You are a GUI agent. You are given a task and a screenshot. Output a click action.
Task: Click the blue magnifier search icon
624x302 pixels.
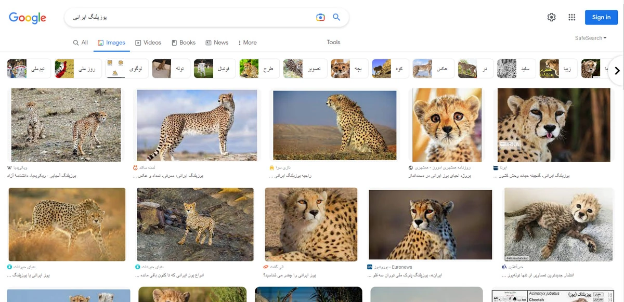pos(336,17)
